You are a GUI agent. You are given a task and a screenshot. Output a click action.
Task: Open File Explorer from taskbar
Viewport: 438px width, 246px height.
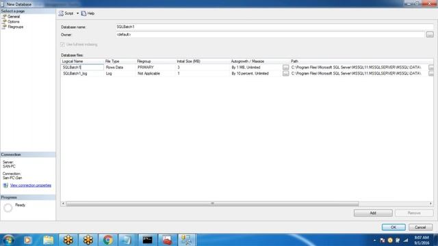48,240
